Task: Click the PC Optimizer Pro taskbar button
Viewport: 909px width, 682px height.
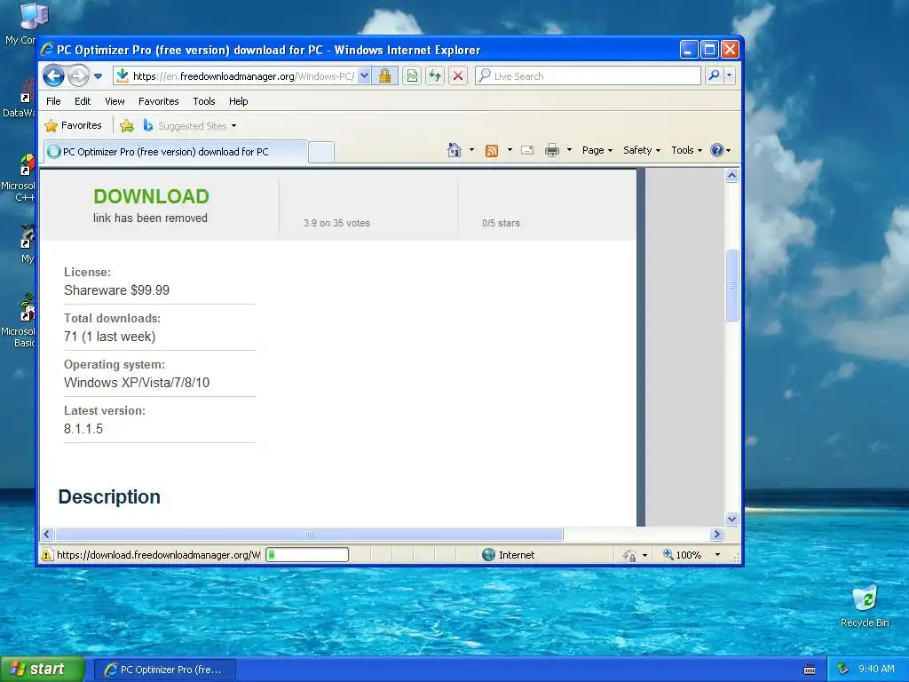Action: [164, 670]
